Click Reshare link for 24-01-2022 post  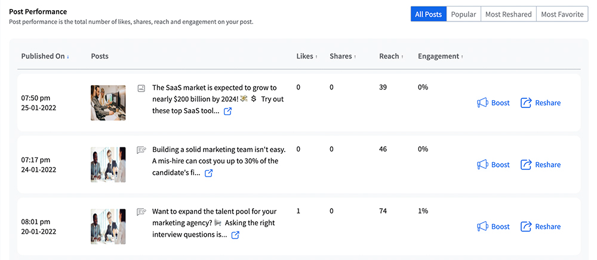coord(547,165)
